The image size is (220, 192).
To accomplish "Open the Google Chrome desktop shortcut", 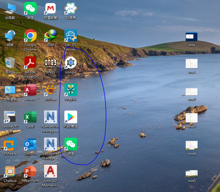I will [30, 36].
